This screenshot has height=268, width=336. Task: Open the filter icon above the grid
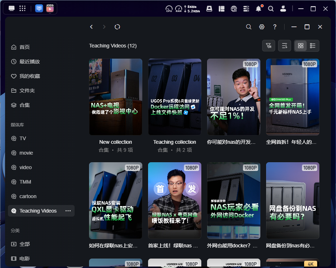point(269,46)
